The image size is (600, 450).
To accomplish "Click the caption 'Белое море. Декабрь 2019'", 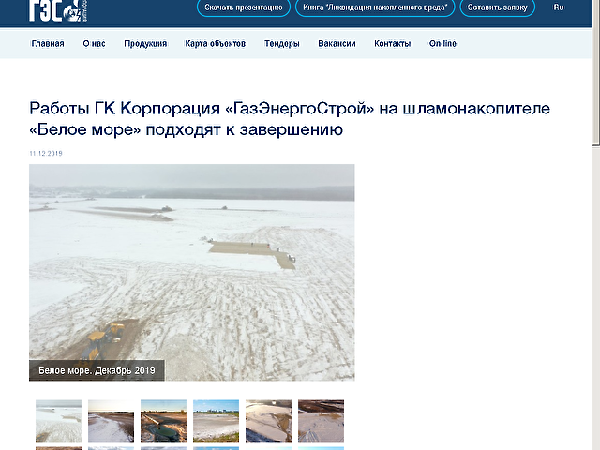I will click(97, 370).
